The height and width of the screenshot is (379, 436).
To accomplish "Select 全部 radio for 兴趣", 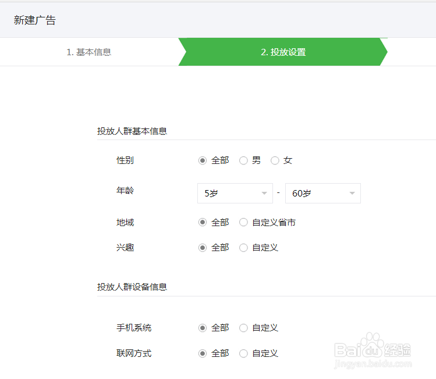I will point(203,248).
